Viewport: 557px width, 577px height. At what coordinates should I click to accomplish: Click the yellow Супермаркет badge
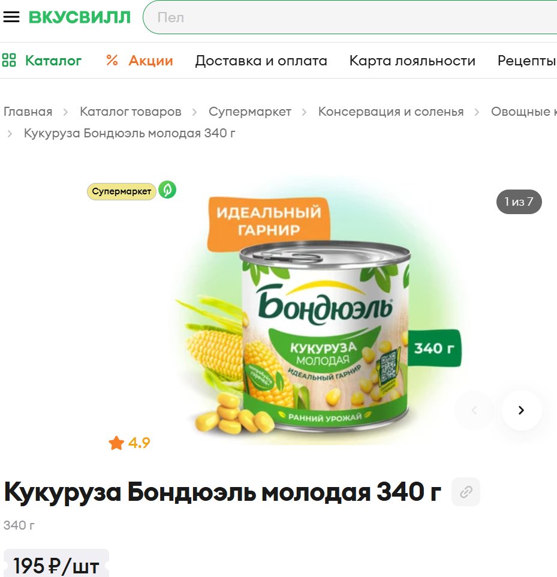pos(121,191)
